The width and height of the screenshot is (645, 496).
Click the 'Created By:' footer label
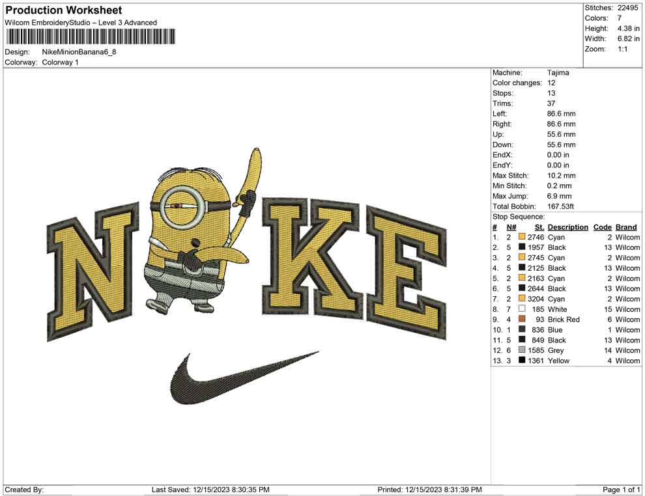click(x=24, y=489)
